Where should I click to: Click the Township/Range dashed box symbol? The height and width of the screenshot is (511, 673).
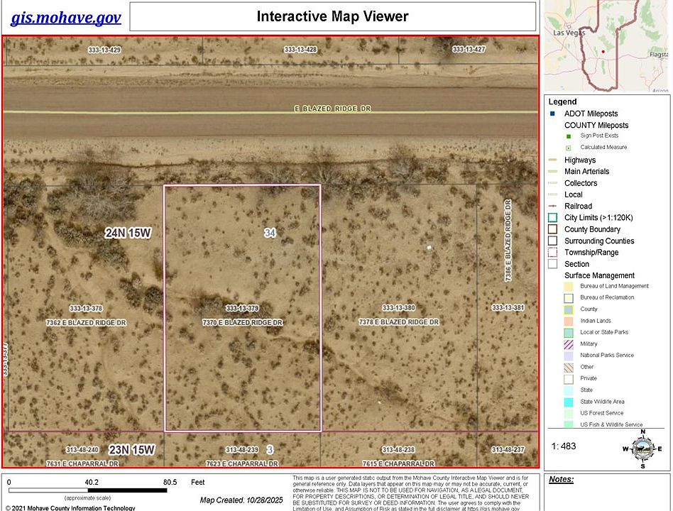point(552,252)
